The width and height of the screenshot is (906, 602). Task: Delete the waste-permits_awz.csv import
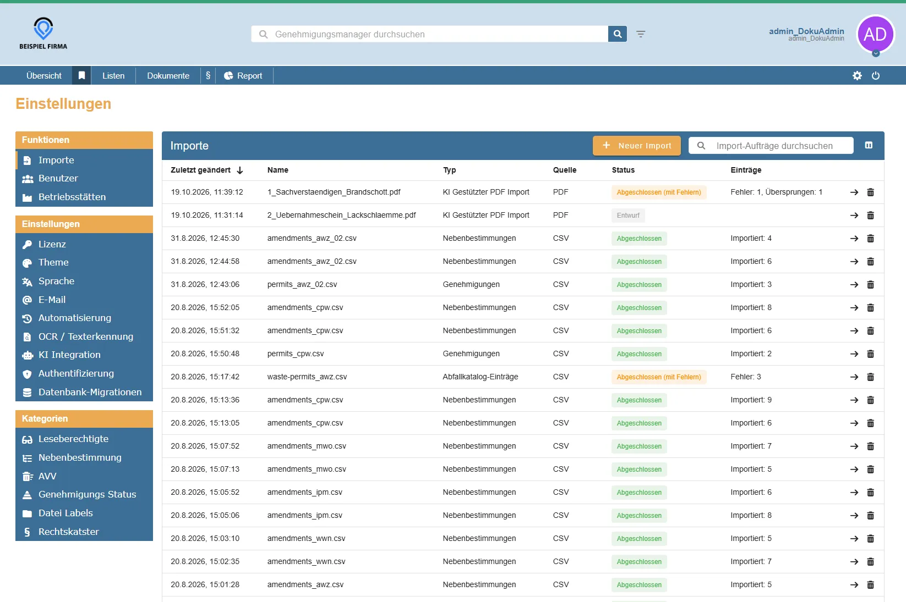pyautogui.click(x=870, y=377)
